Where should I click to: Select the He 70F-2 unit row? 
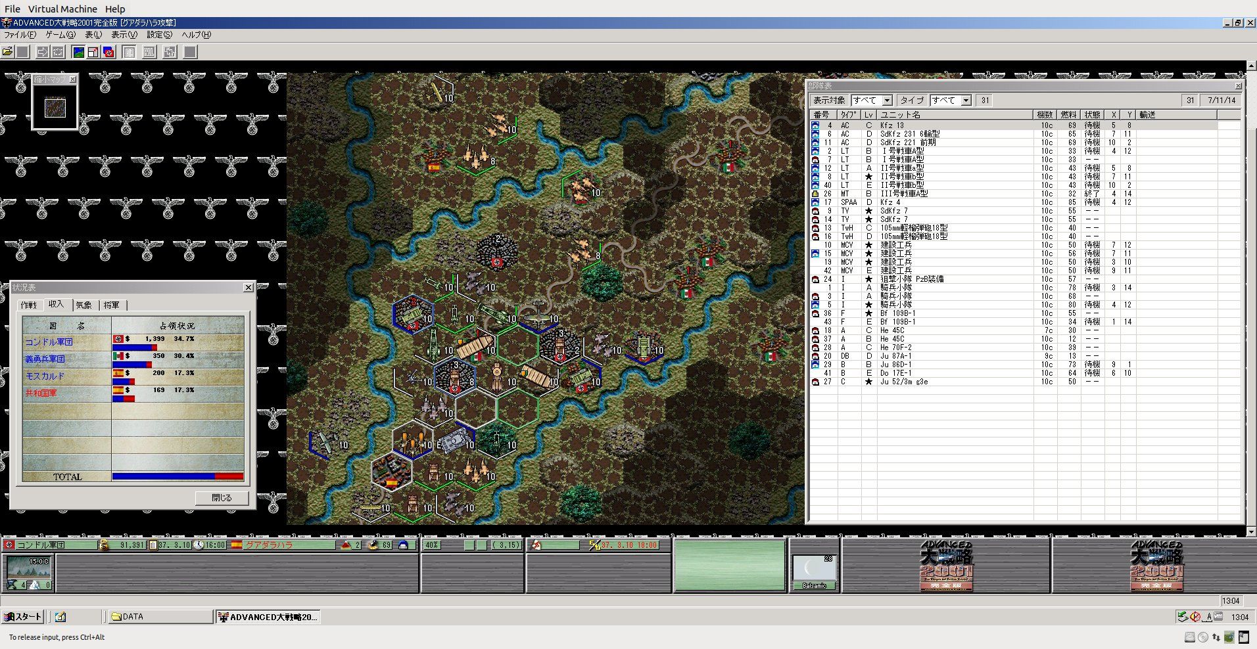1013,347
